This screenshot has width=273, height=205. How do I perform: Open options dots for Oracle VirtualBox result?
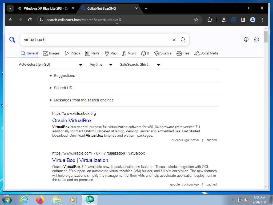tap(203, 140)
